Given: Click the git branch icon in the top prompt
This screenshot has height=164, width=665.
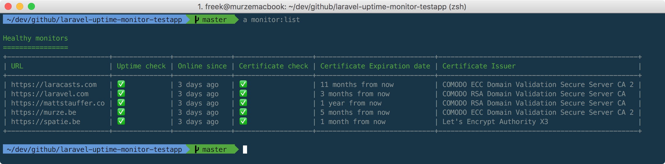Looking at the screenshot, I should coord(197,20).
